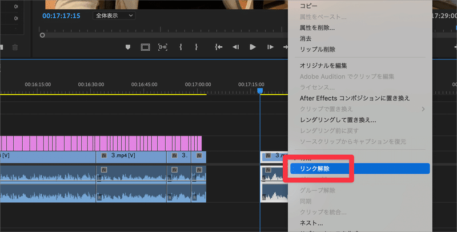Choose ネスト... from the context menu
Viewport: 457px width, 232px height.
[311, 223]
